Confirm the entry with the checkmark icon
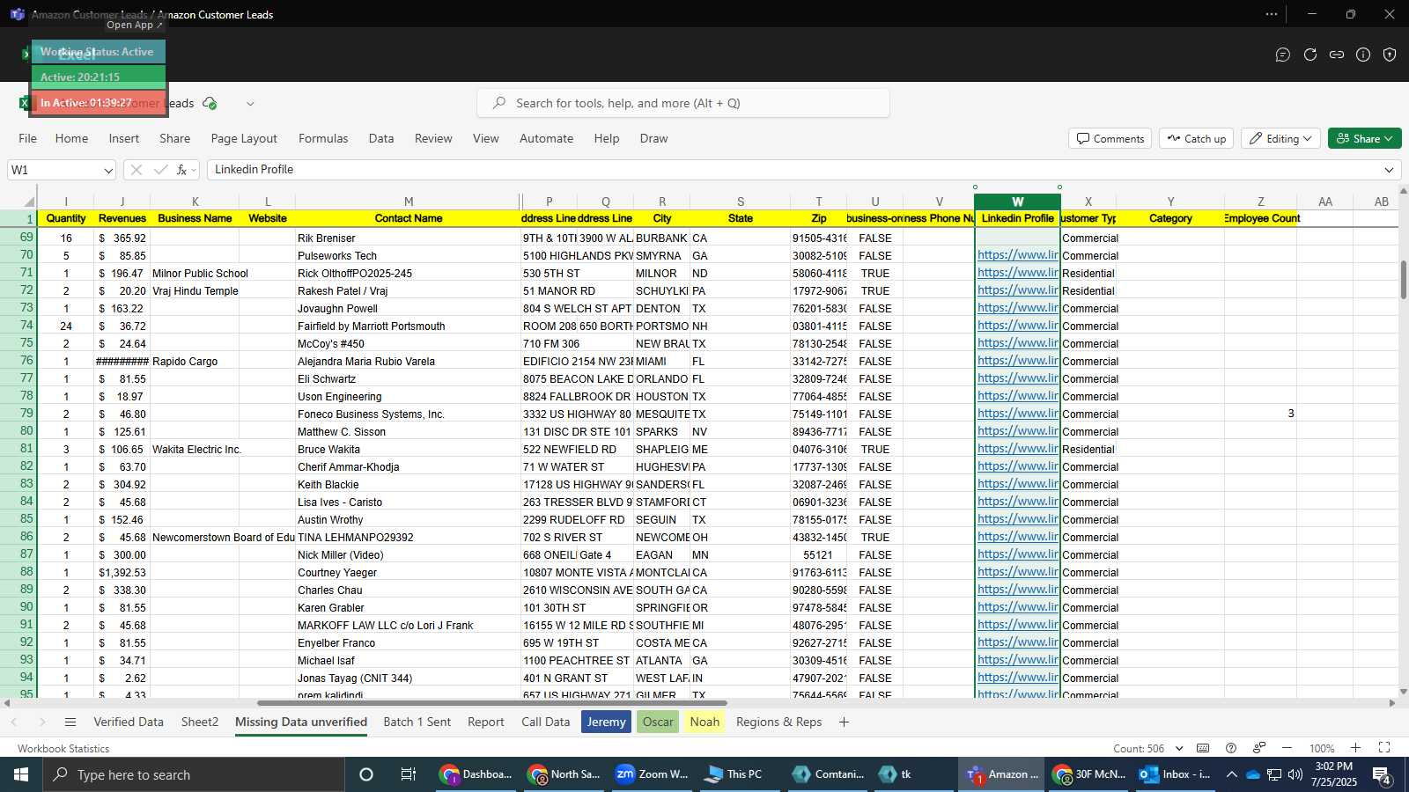The width and height of the screenshot is (1409, 792). tap(160, 170)
